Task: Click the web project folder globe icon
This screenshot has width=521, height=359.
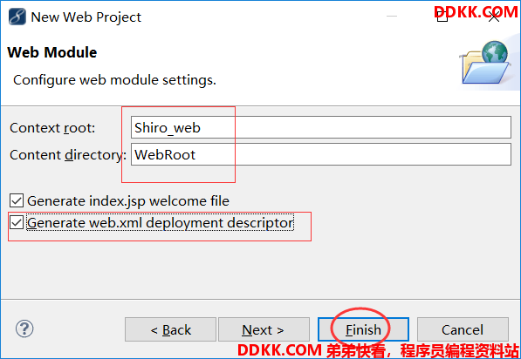Action: pos(485,63)
